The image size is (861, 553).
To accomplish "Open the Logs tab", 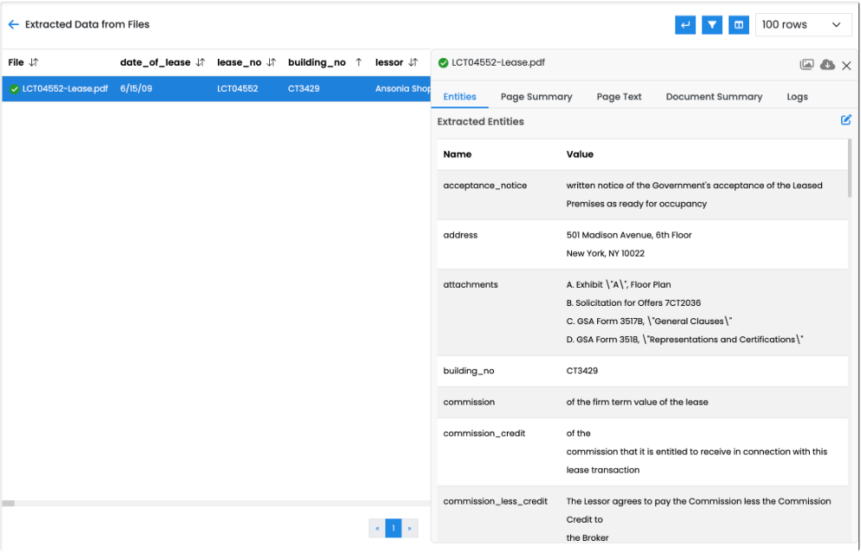I will click(x=798, y=96).
